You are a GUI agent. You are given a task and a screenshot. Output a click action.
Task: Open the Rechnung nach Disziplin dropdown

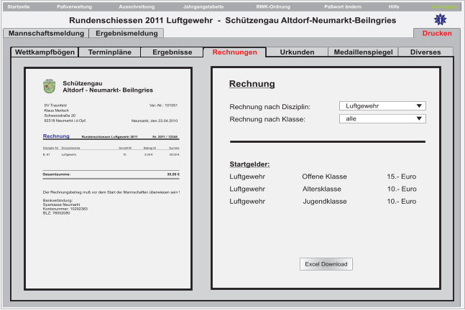pos(382,106)
